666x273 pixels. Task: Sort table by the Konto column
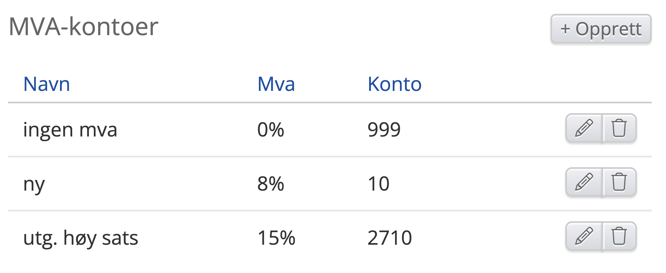point(394,84)
